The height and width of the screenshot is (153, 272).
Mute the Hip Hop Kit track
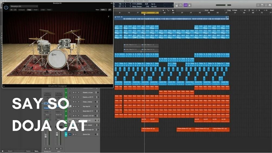click(x=74, y=106)
